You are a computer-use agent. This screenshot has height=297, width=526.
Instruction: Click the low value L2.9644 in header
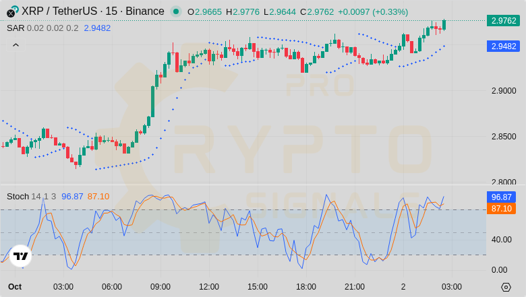[x=280, y=12]
